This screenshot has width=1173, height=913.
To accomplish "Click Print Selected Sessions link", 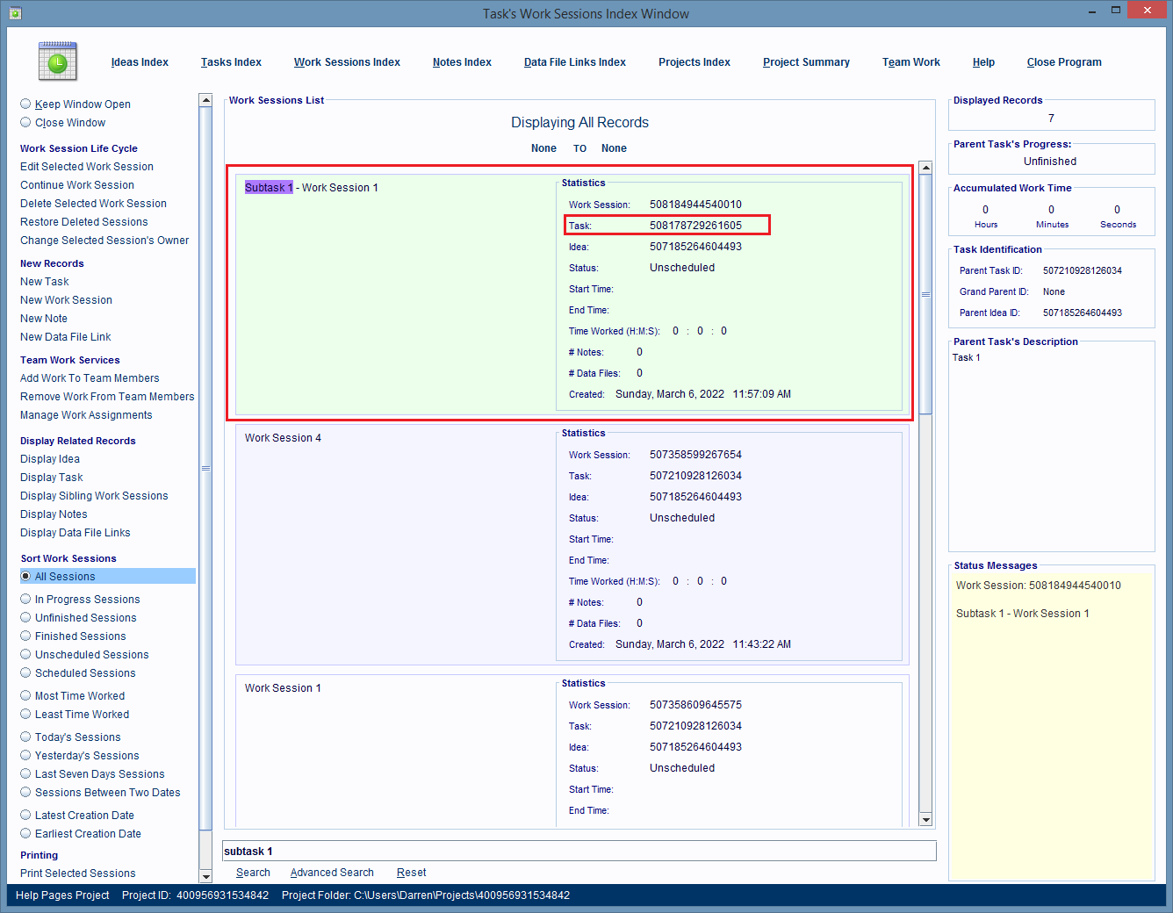I will pos(78,873).
